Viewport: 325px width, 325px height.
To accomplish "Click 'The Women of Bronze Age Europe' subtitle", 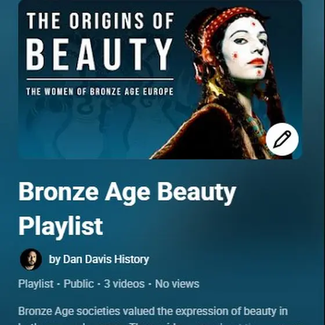I will pyautogui.click(x=100, y=92).
